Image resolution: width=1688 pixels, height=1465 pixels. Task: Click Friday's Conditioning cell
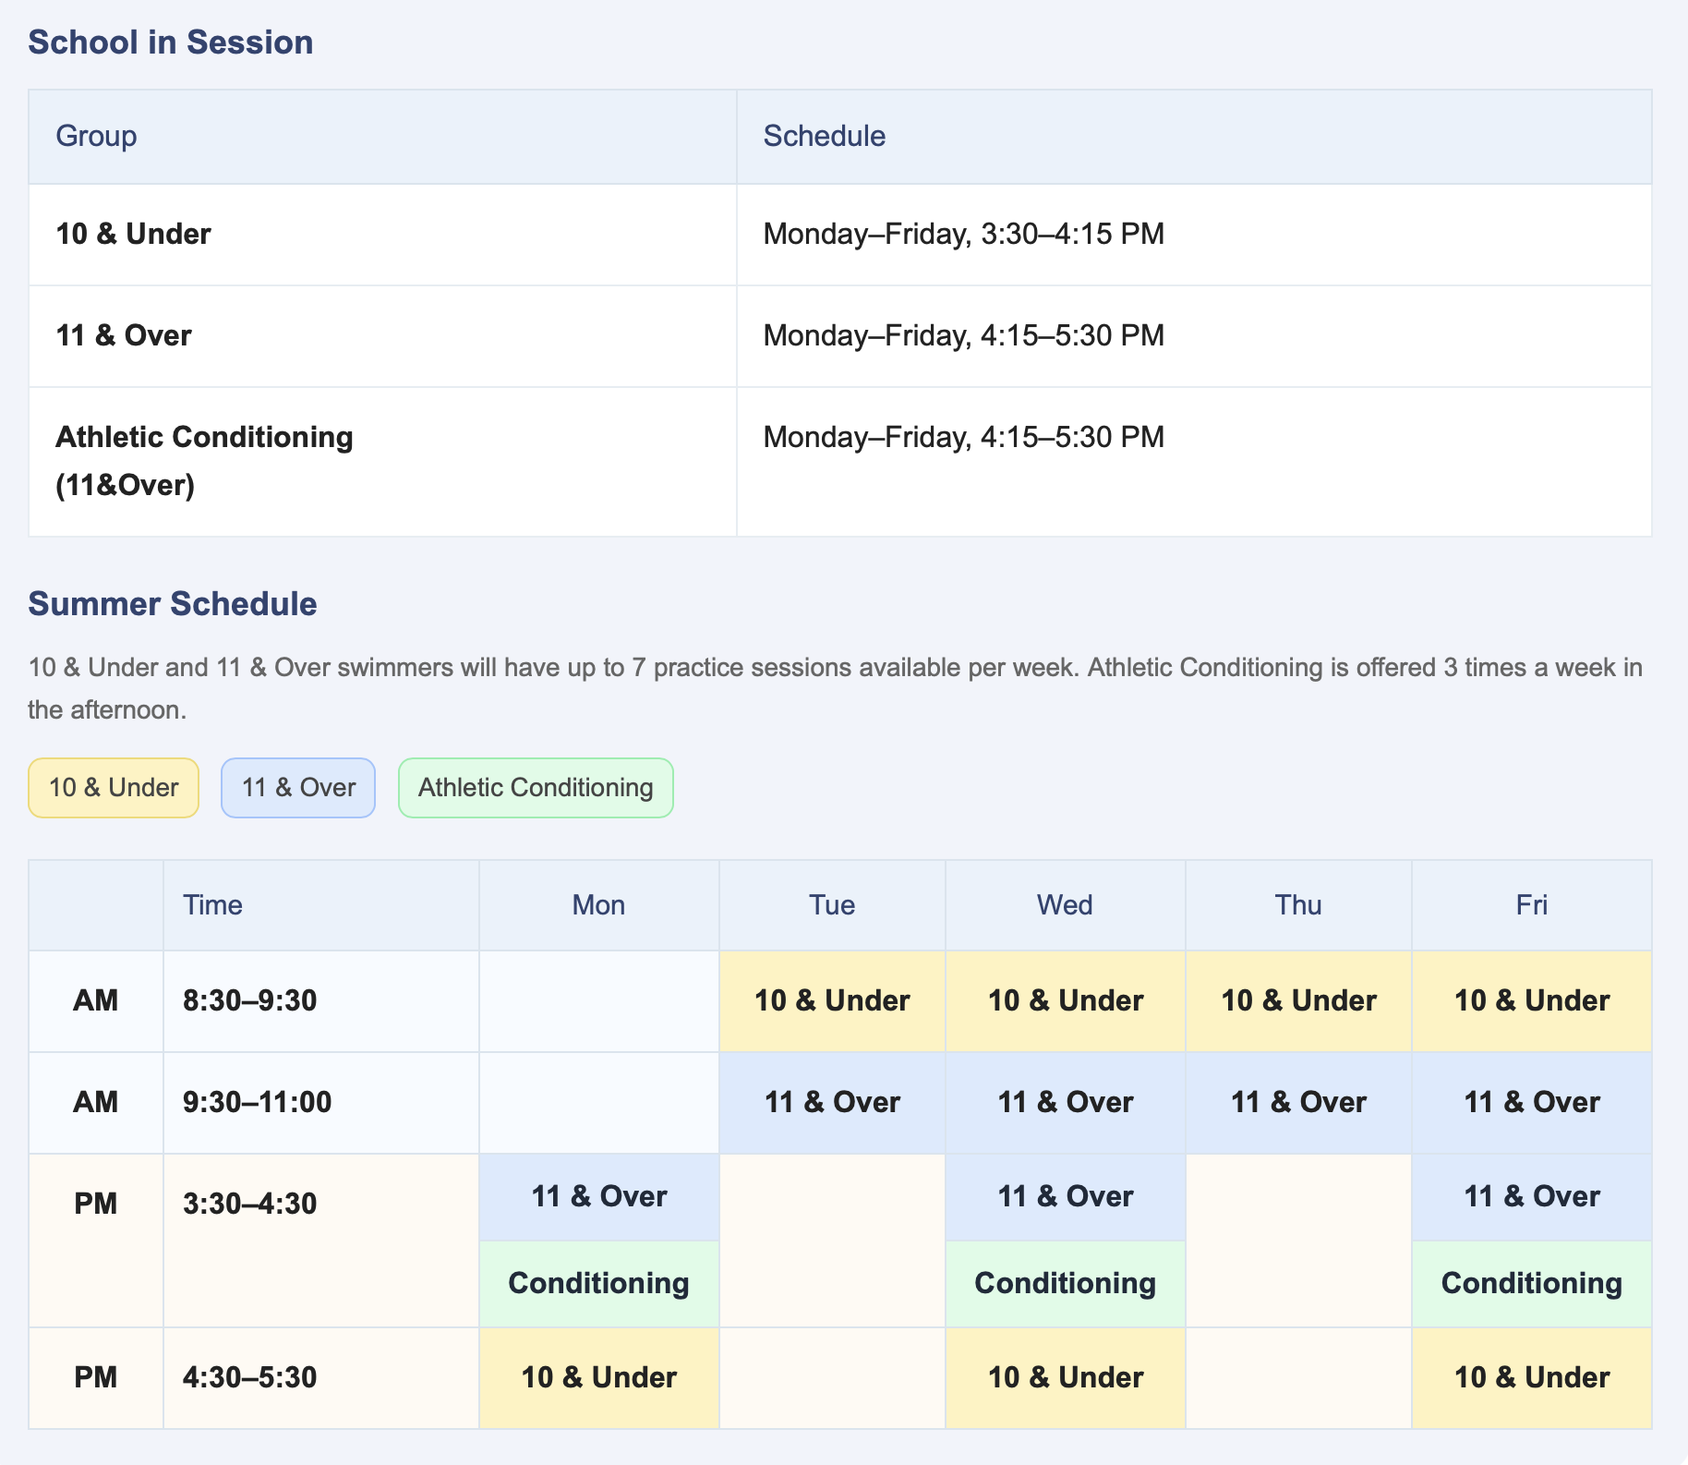(x=1532, y=1284)
